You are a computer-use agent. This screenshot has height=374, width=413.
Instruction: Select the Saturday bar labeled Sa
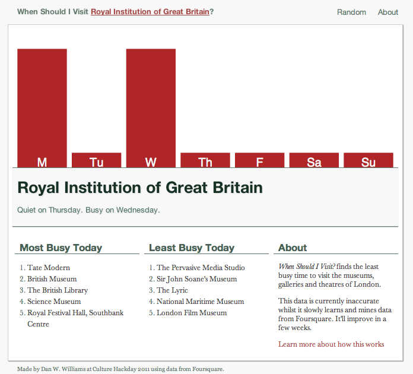pos(314,160)
